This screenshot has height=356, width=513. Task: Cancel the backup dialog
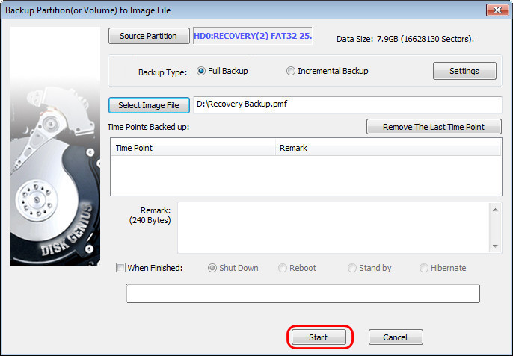(396, 337)
